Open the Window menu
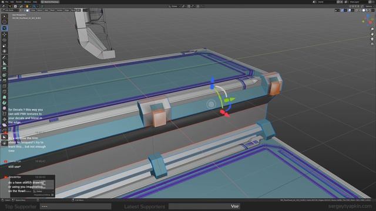376x211 pixels. click(28, 2)
